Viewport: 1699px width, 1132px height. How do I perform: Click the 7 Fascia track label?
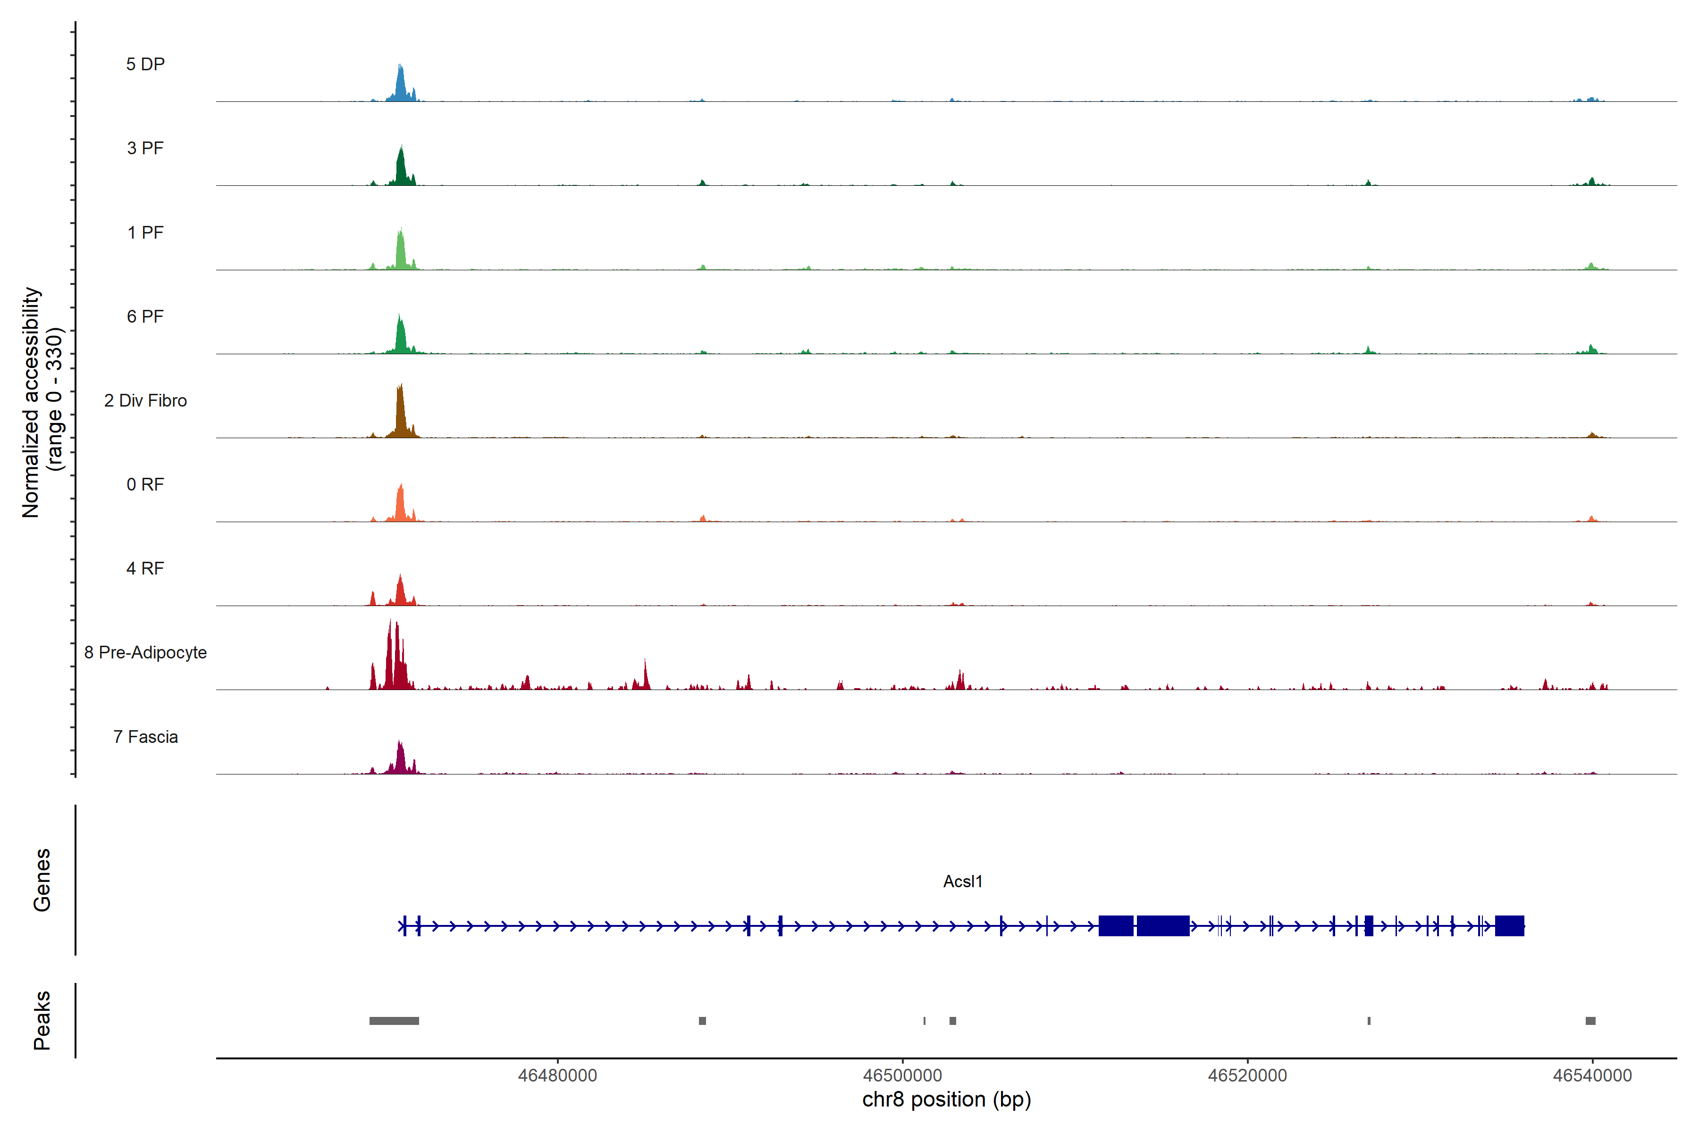(x=145, y=736)
